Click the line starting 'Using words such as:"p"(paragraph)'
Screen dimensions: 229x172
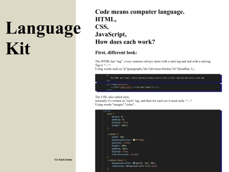pyautogui.click(x=145, y=69)
